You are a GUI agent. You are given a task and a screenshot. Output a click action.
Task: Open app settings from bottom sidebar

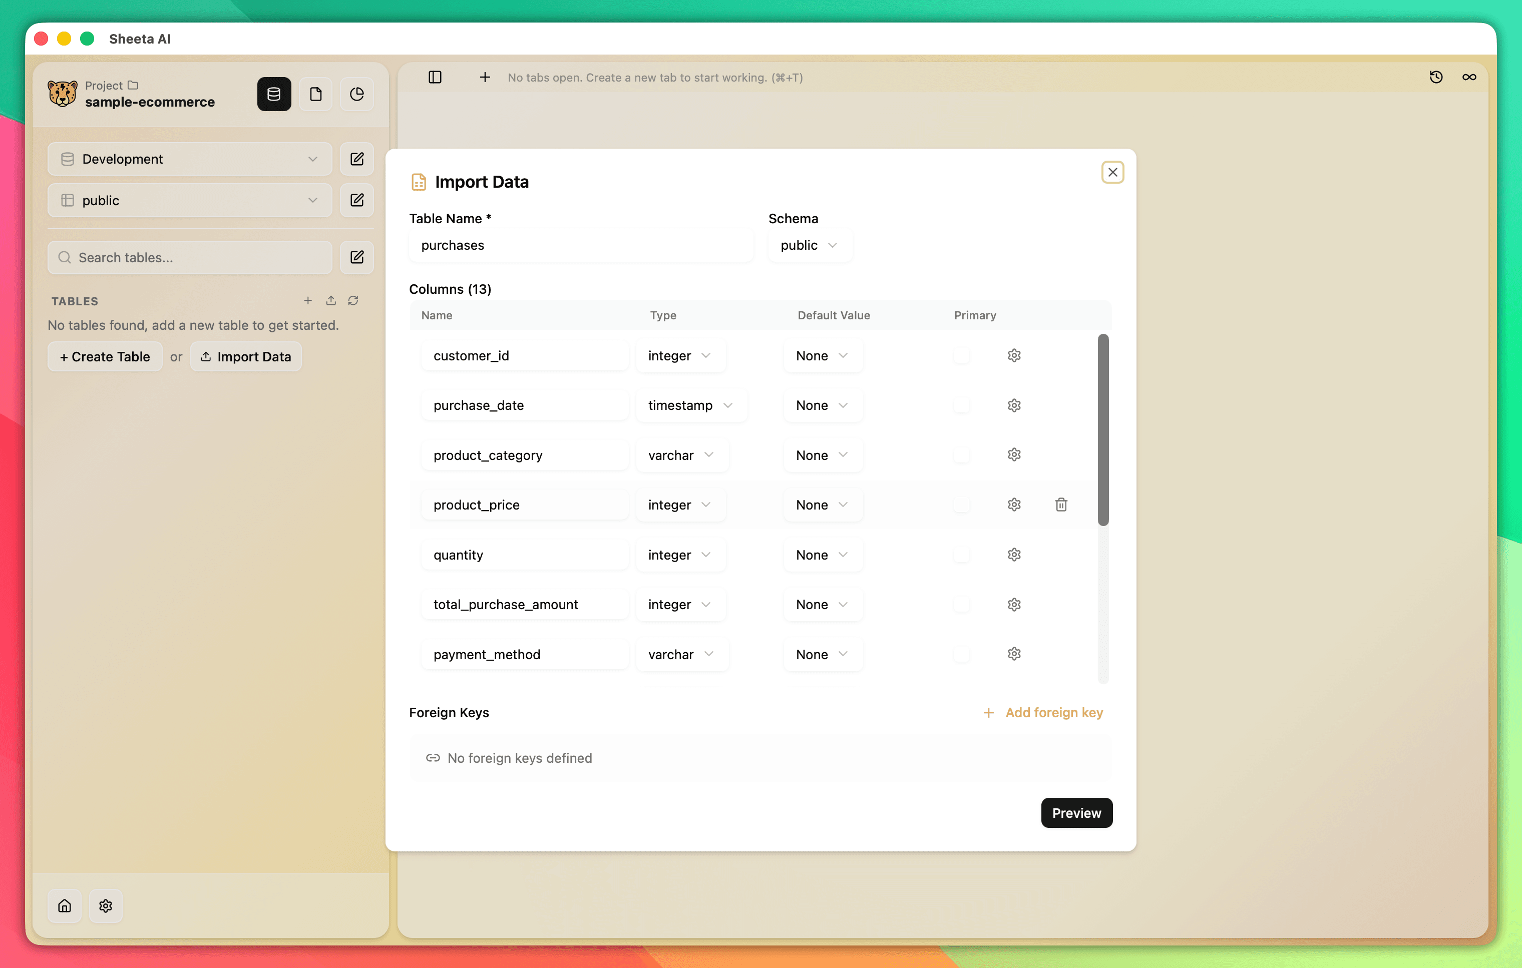point(106,906)
